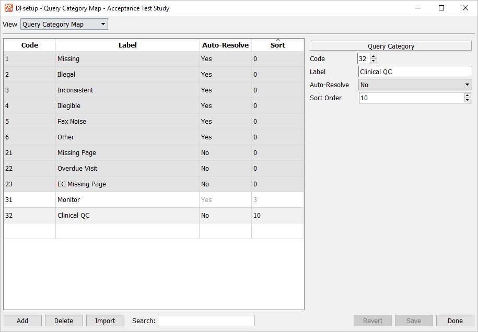This screenshot has height=332, width=478.
Task: Click the Auto-Resolve column header
Action: click(x=225, y=45)
